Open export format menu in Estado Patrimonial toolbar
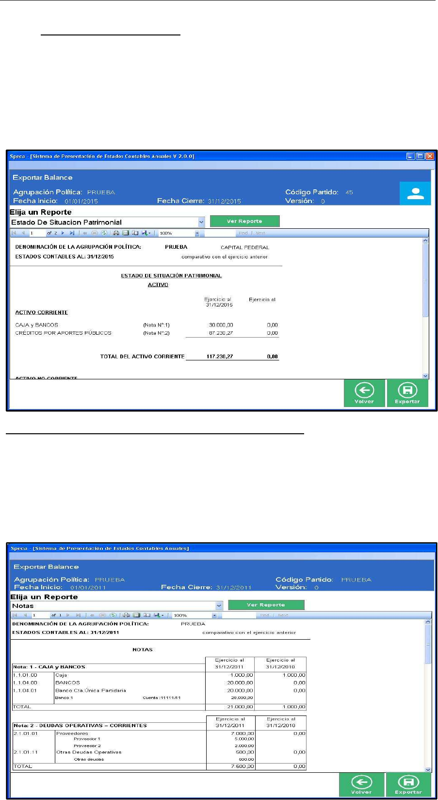 [x=146, y=233]
